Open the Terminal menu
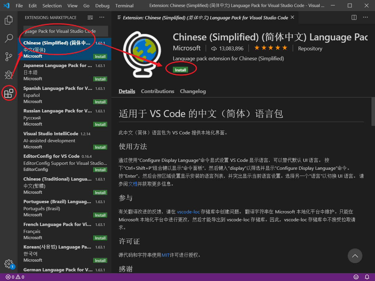Screen dimensions: 375x281 124,6
